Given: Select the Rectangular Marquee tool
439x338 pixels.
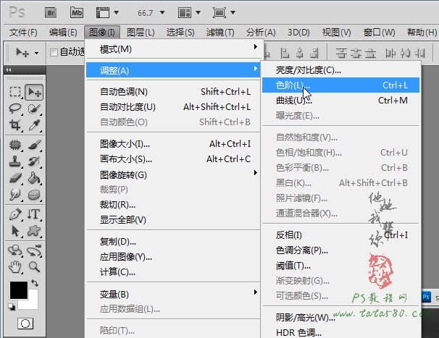Looking at the screenshot, I should [x=15, y=92].
